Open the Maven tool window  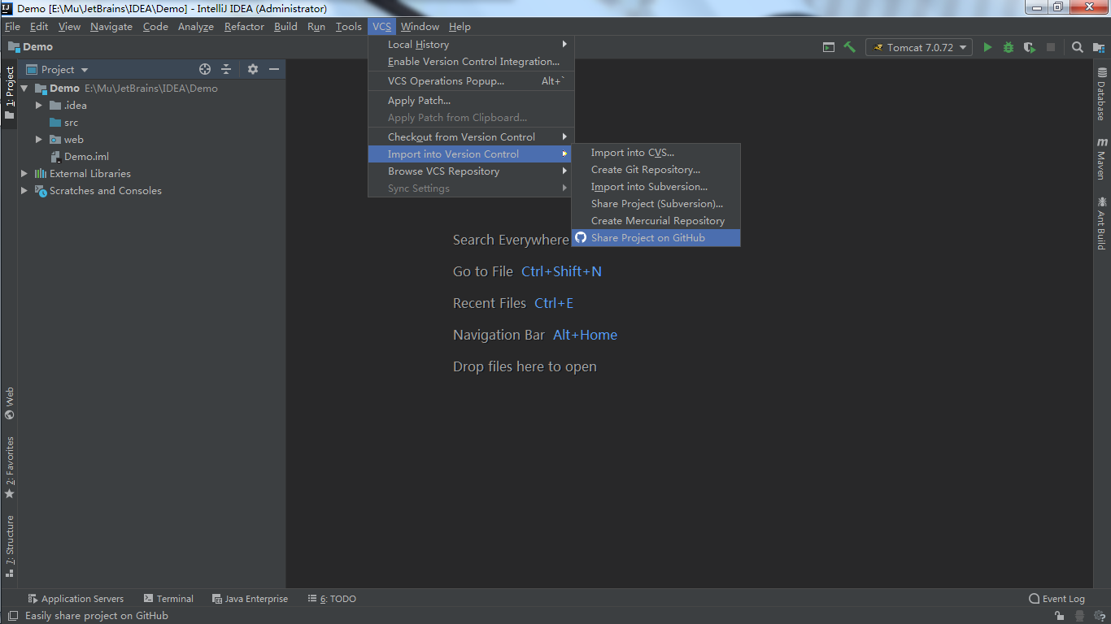(x=1102, y=158)
